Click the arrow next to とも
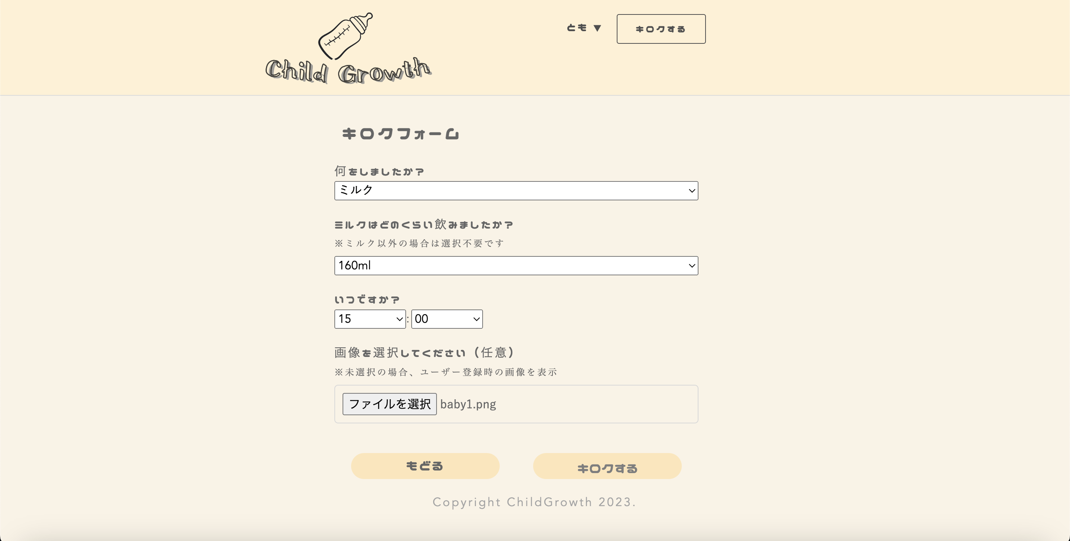This screenshot has height=541, width=1070. pos(597,27)
